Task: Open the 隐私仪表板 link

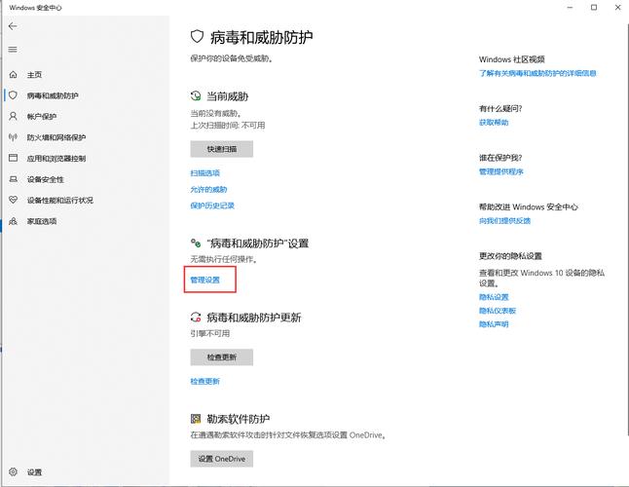Action: click(x=498, y=311)
